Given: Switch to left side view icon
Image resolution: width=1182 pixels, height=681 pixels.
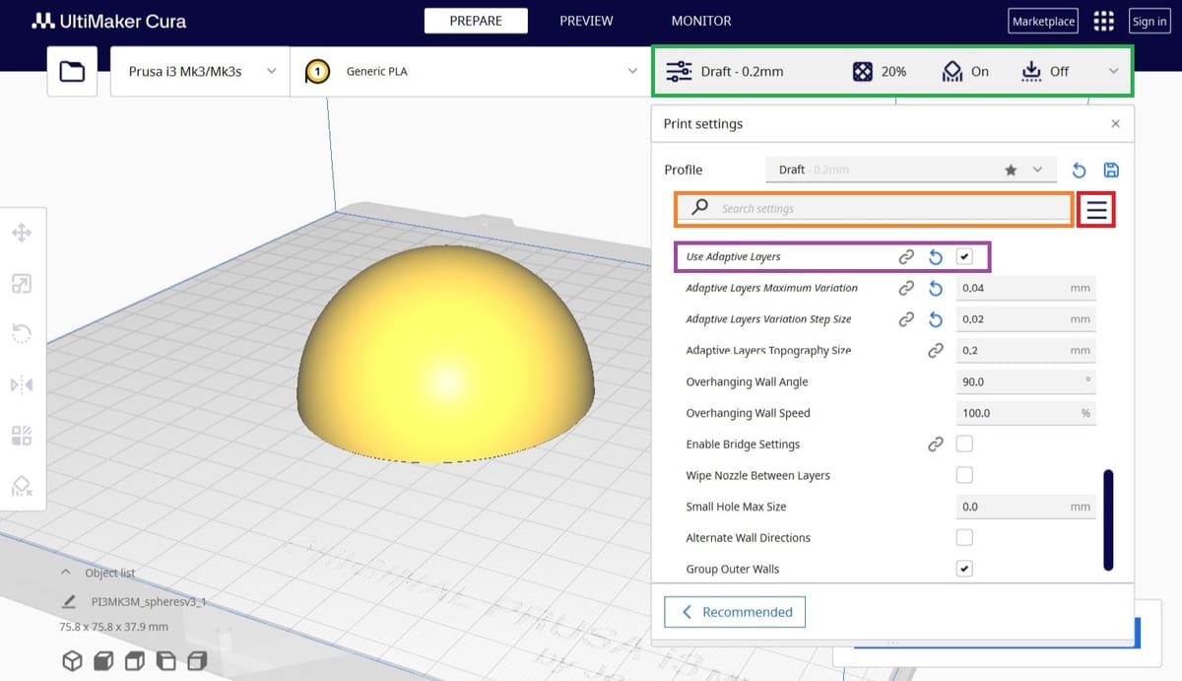Looking at the screenshot, I should tap(166, 660).
